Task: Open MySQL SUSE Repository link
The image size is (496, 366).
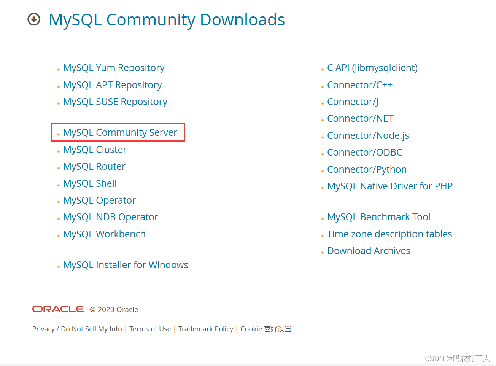Action: [x=115, y=102]
